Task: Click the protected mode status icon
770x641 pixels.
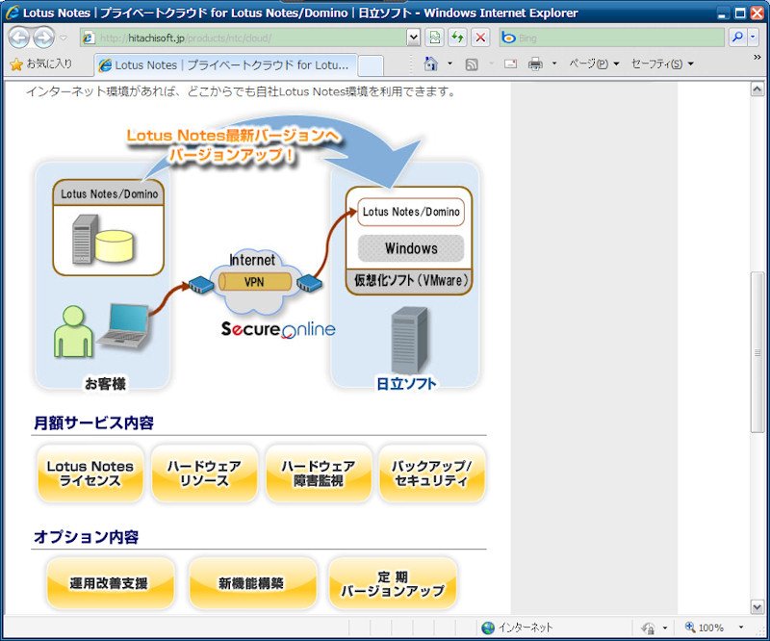Action: coord(648,628)
